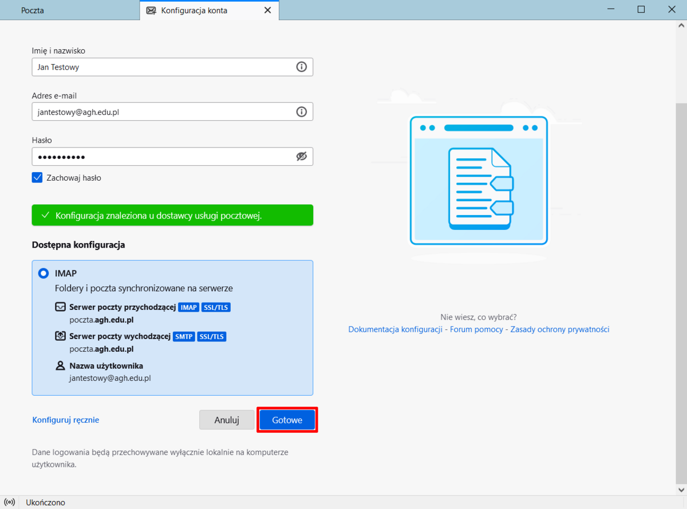The width and height of the screenshot is (687, 509).
Task: Click the outgoing mail server icon
Action: [60, 336]
